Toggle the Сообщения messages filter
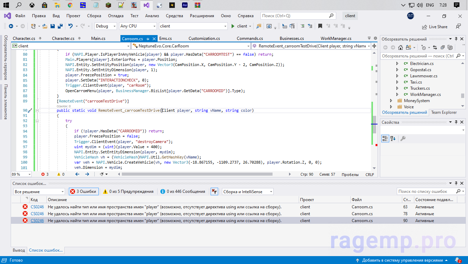 point(183,191)
